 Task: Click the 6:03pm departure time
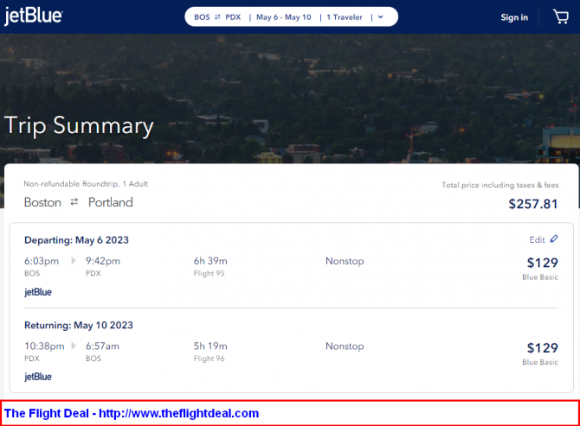click(42, 261)
